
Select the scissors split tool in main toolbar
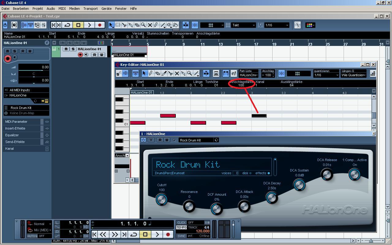pos(124,25)
